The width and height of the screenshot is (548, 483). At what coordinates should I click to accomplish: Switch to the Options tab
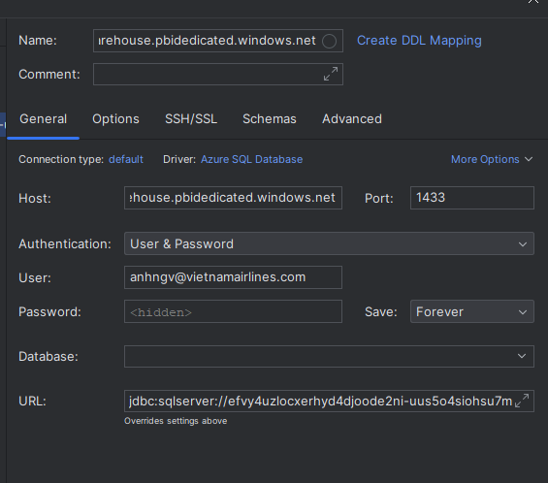[x=115, y=119]
